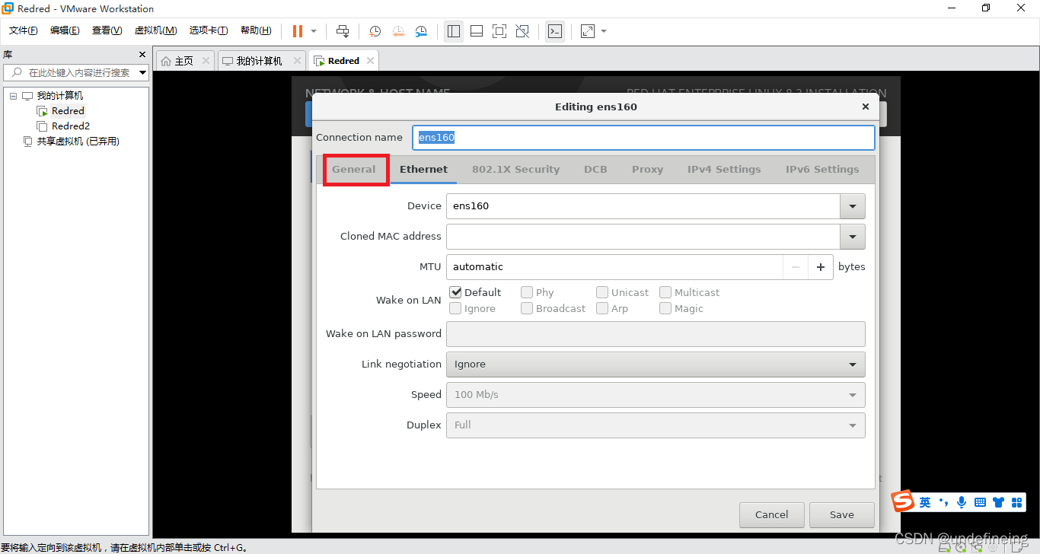Collapse the 我的计算机 tree node
Image resolution: width=1040 pixels, height=554 pixels.
coord(13,96)
